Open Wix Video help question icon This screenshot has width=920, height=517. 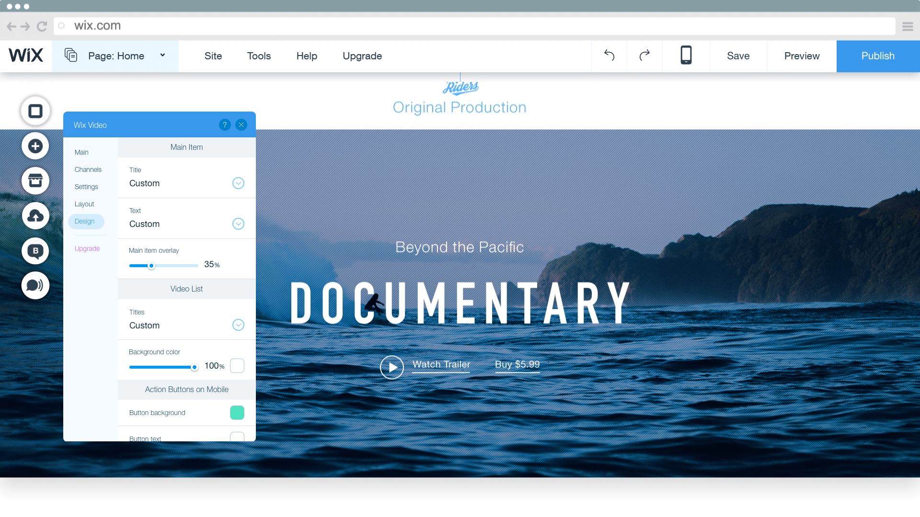(x=225, y=125)
